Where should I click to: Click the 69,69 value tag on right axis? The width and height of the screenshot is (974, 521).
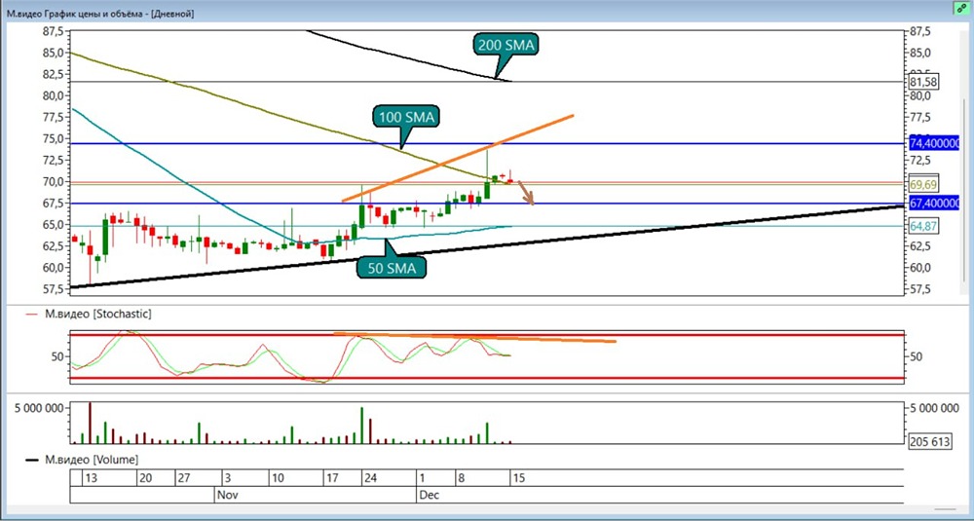[x=923, y=184]
